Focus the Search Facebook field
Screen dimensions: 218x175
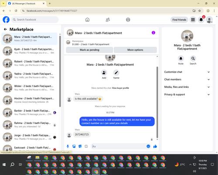pyautogui.click(x=35, y=20)
